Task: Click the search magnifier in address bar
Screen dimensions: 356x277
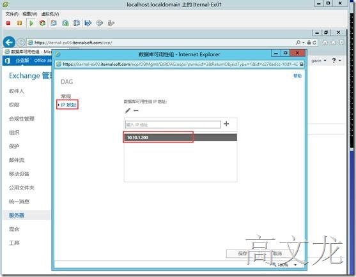Action: click(x=298, y=42)
